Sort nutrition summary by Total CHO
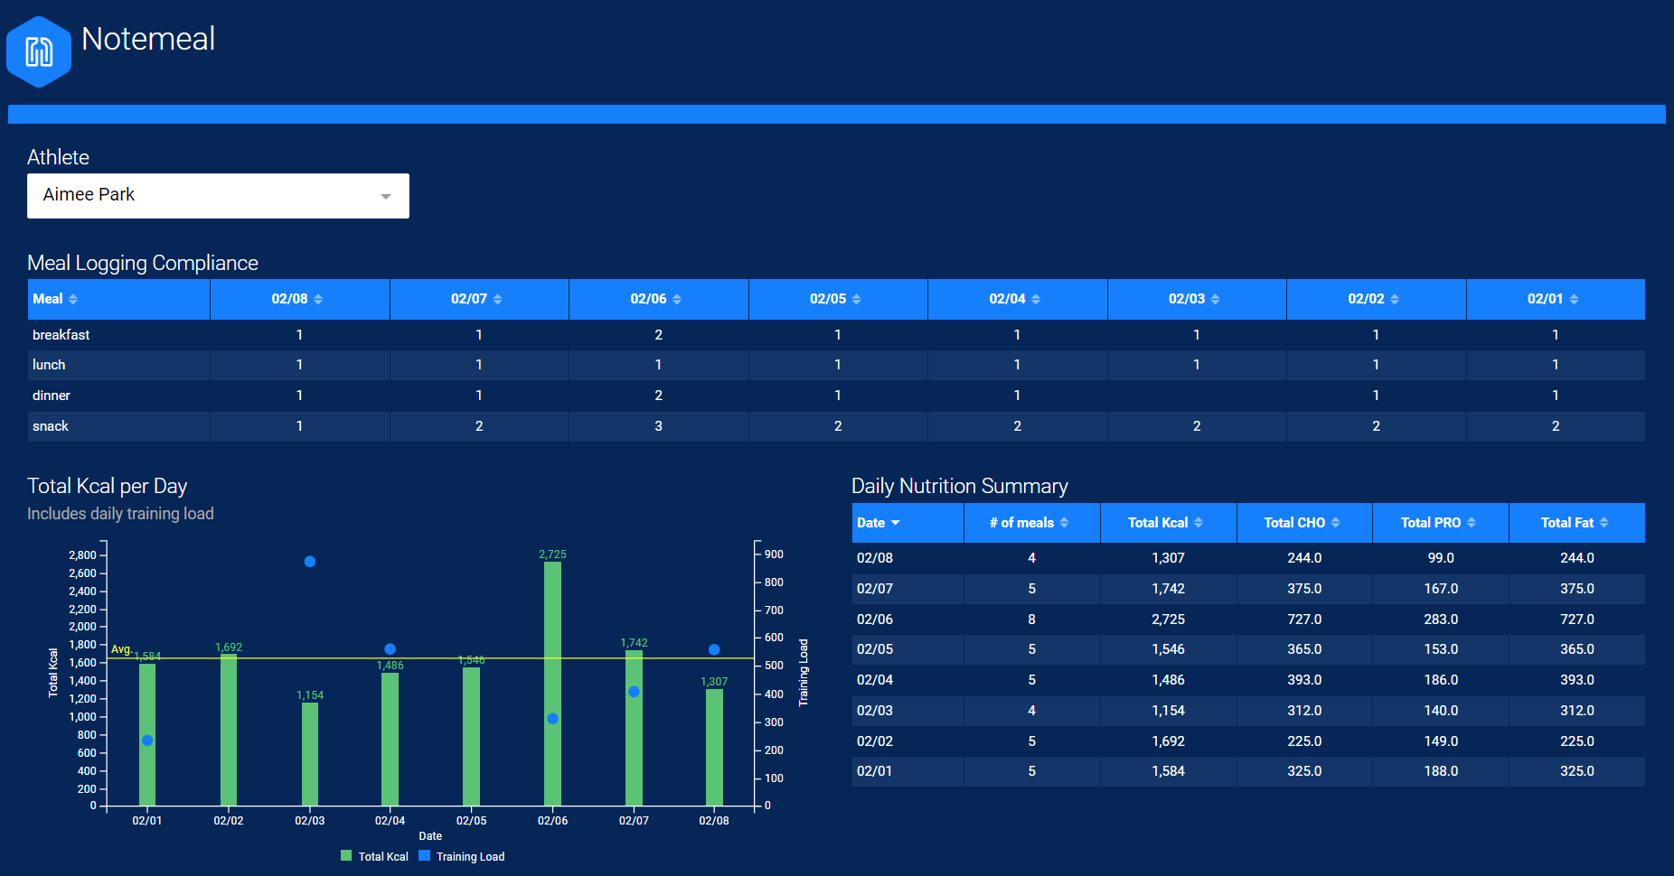Viewport: 1674px width, 876px height. pos(1303,523)
